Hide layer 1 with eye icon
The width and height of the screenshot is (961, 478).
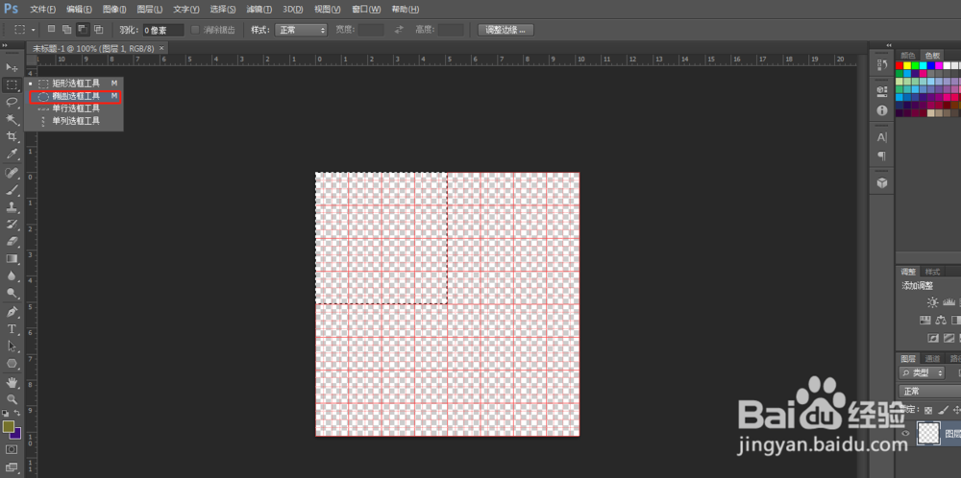[x=904, y=433]
